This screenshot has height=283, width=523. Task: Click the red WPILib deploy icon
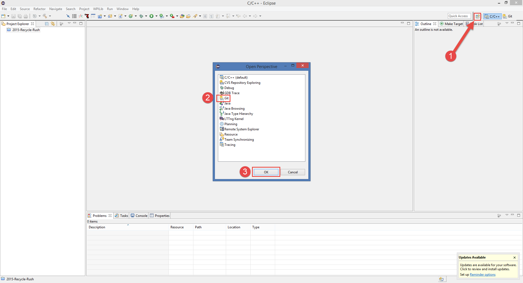tap(87, 16)
